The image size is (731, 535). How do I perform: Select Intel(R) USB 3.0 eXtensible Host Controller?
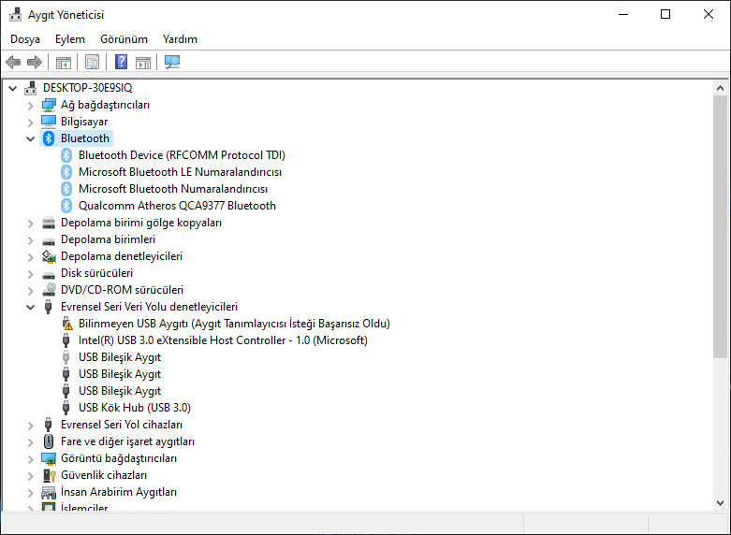point(223,340)
